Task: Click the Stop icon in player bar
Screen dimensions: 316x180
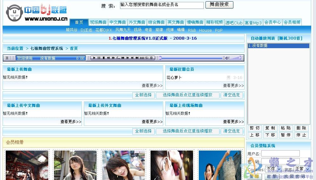Action: (x=104, y=58)
